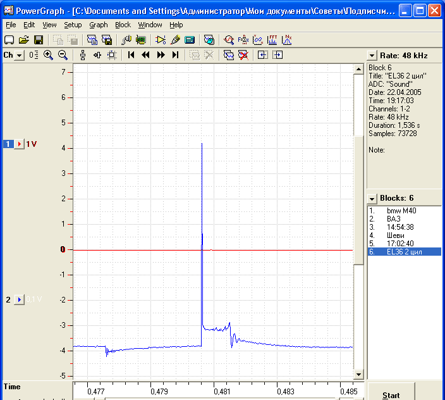Open the View menu

click(49, 25)
